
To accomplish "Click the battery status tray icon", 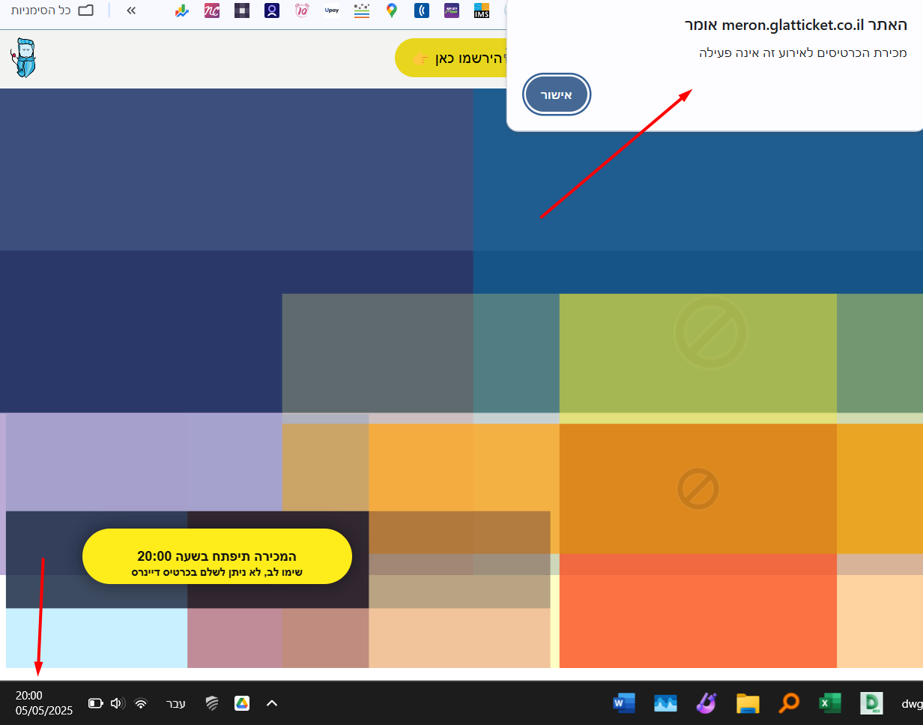I will pyautogui.click(x=96, y=703).
